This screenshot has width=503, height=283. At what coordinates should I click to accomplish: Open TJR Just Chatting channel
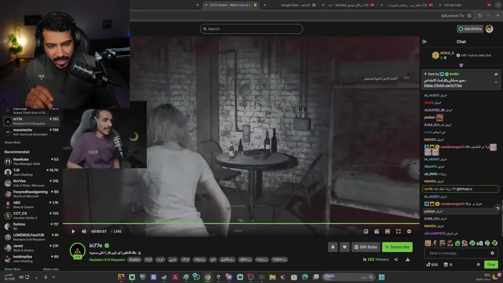coord(31,172)
